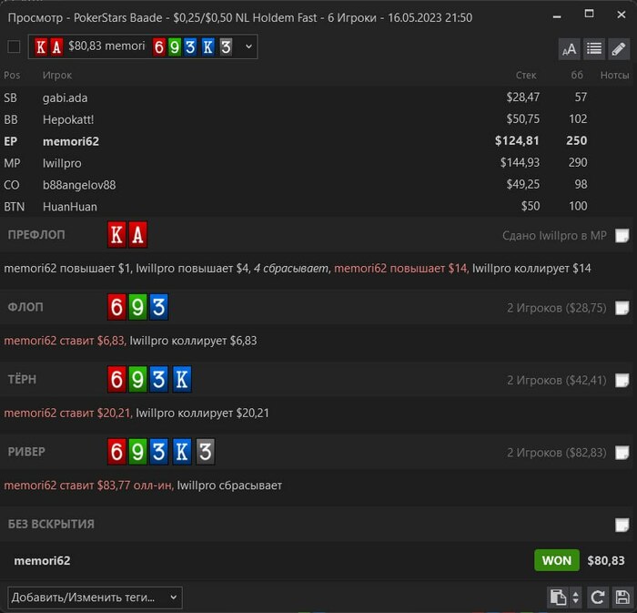Minimize the Просмотр window
Image resolution: width=637 pixels, height=613 pixels.
557,16
